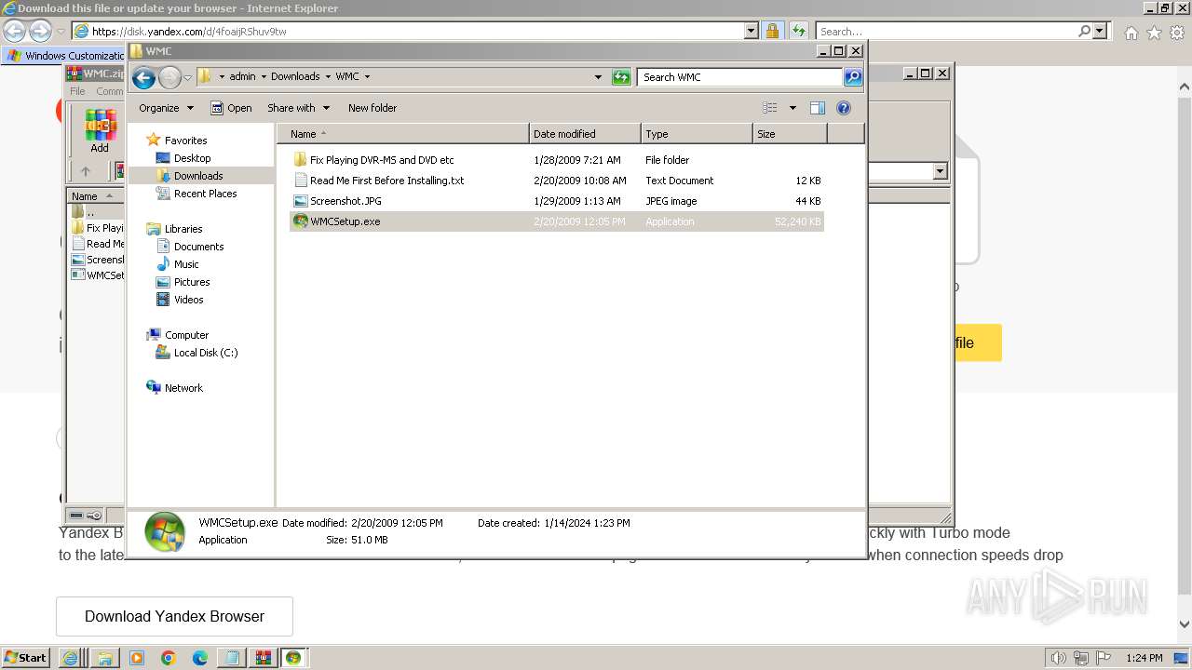Image resolution: width=1192 pixels, height=670 pixels.
Task: Go up one level in WinRAR
Action: [85, 171]
